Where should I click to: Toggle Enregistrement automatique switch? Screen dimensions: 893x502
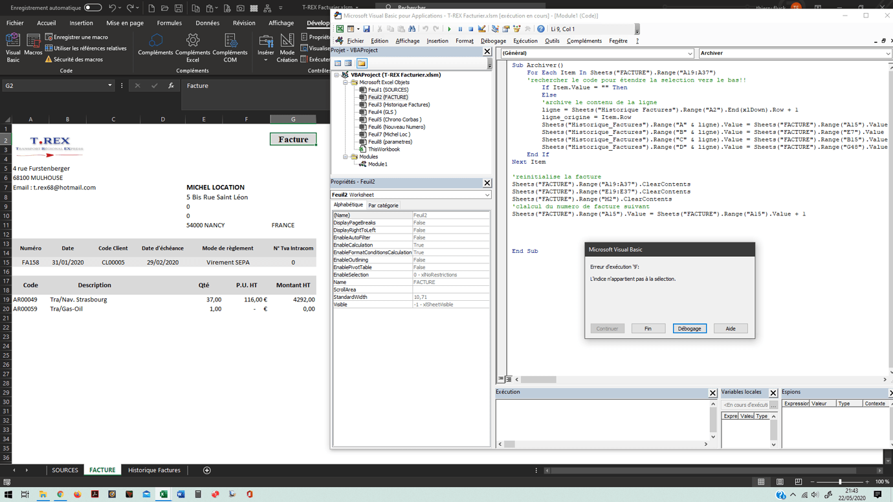pyautogui.click(x=93, y=8)
